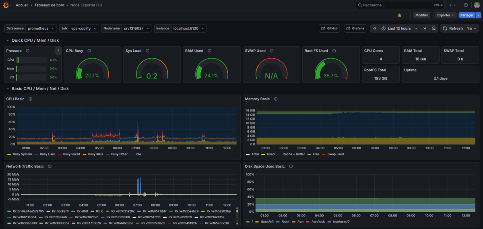Open the user profile avatar
This screenshot has width=483, height=229.
(x=477, y=5)
